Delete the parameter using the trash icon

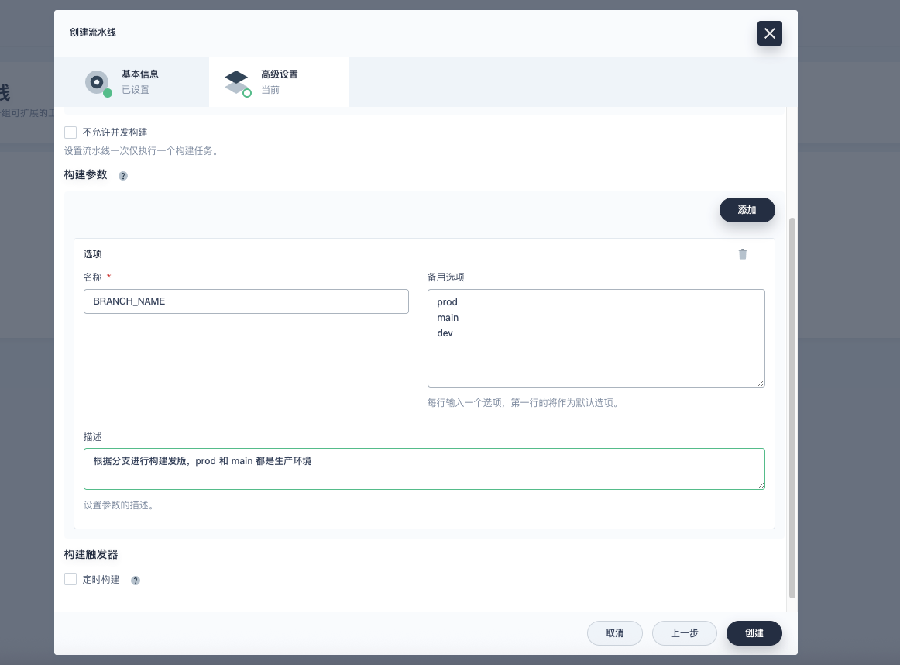pyautogui.click(x=743, y=254)
